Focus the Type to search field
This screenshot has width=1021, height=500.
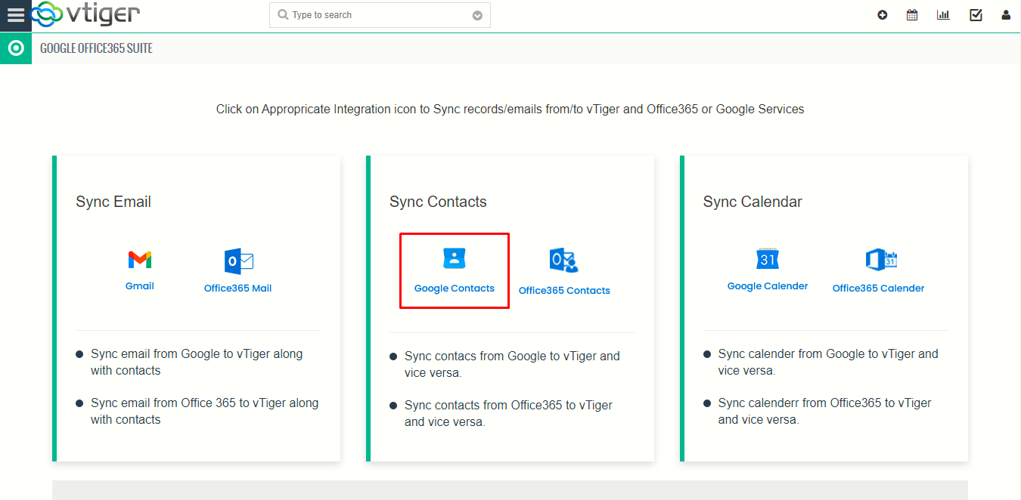click(x=380, y=15)
